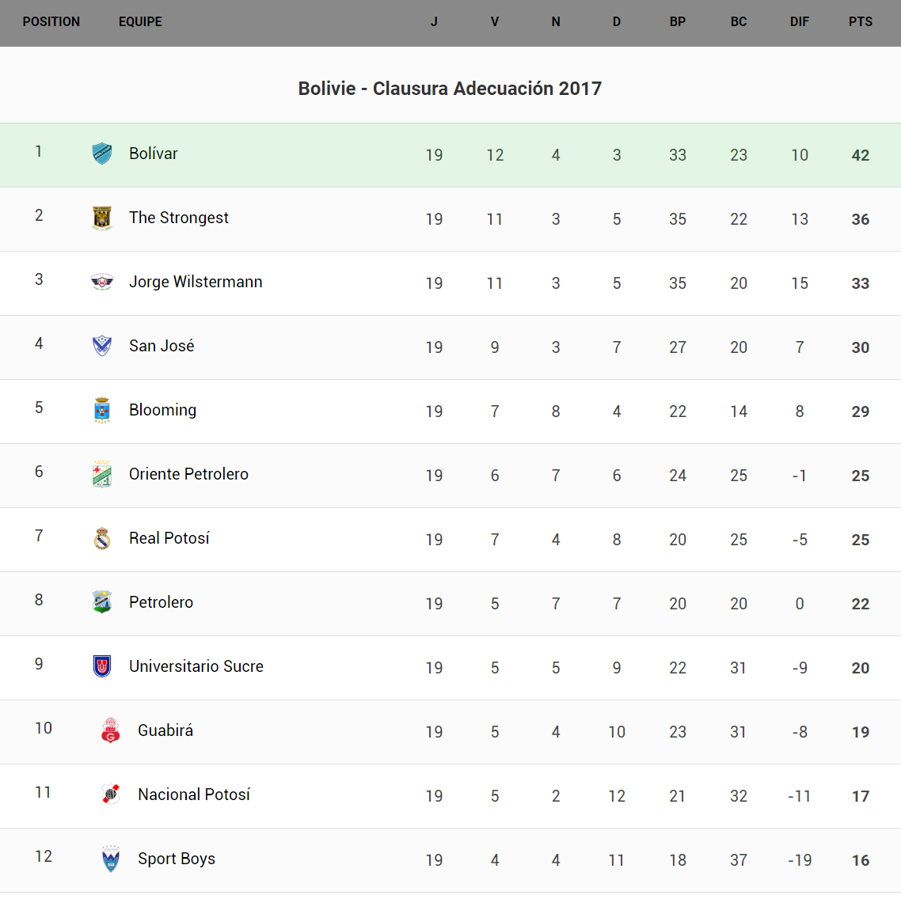The height and width of the screenshot is (899, 901).
Task: Click the Nacional Potosí logo
Action: pyautogui.click(x=111, y=795)
